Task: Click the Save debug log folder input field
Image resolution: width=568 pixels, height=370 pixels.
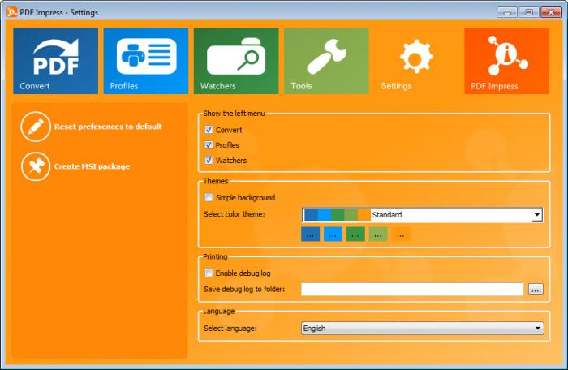Action: (412, 289)
